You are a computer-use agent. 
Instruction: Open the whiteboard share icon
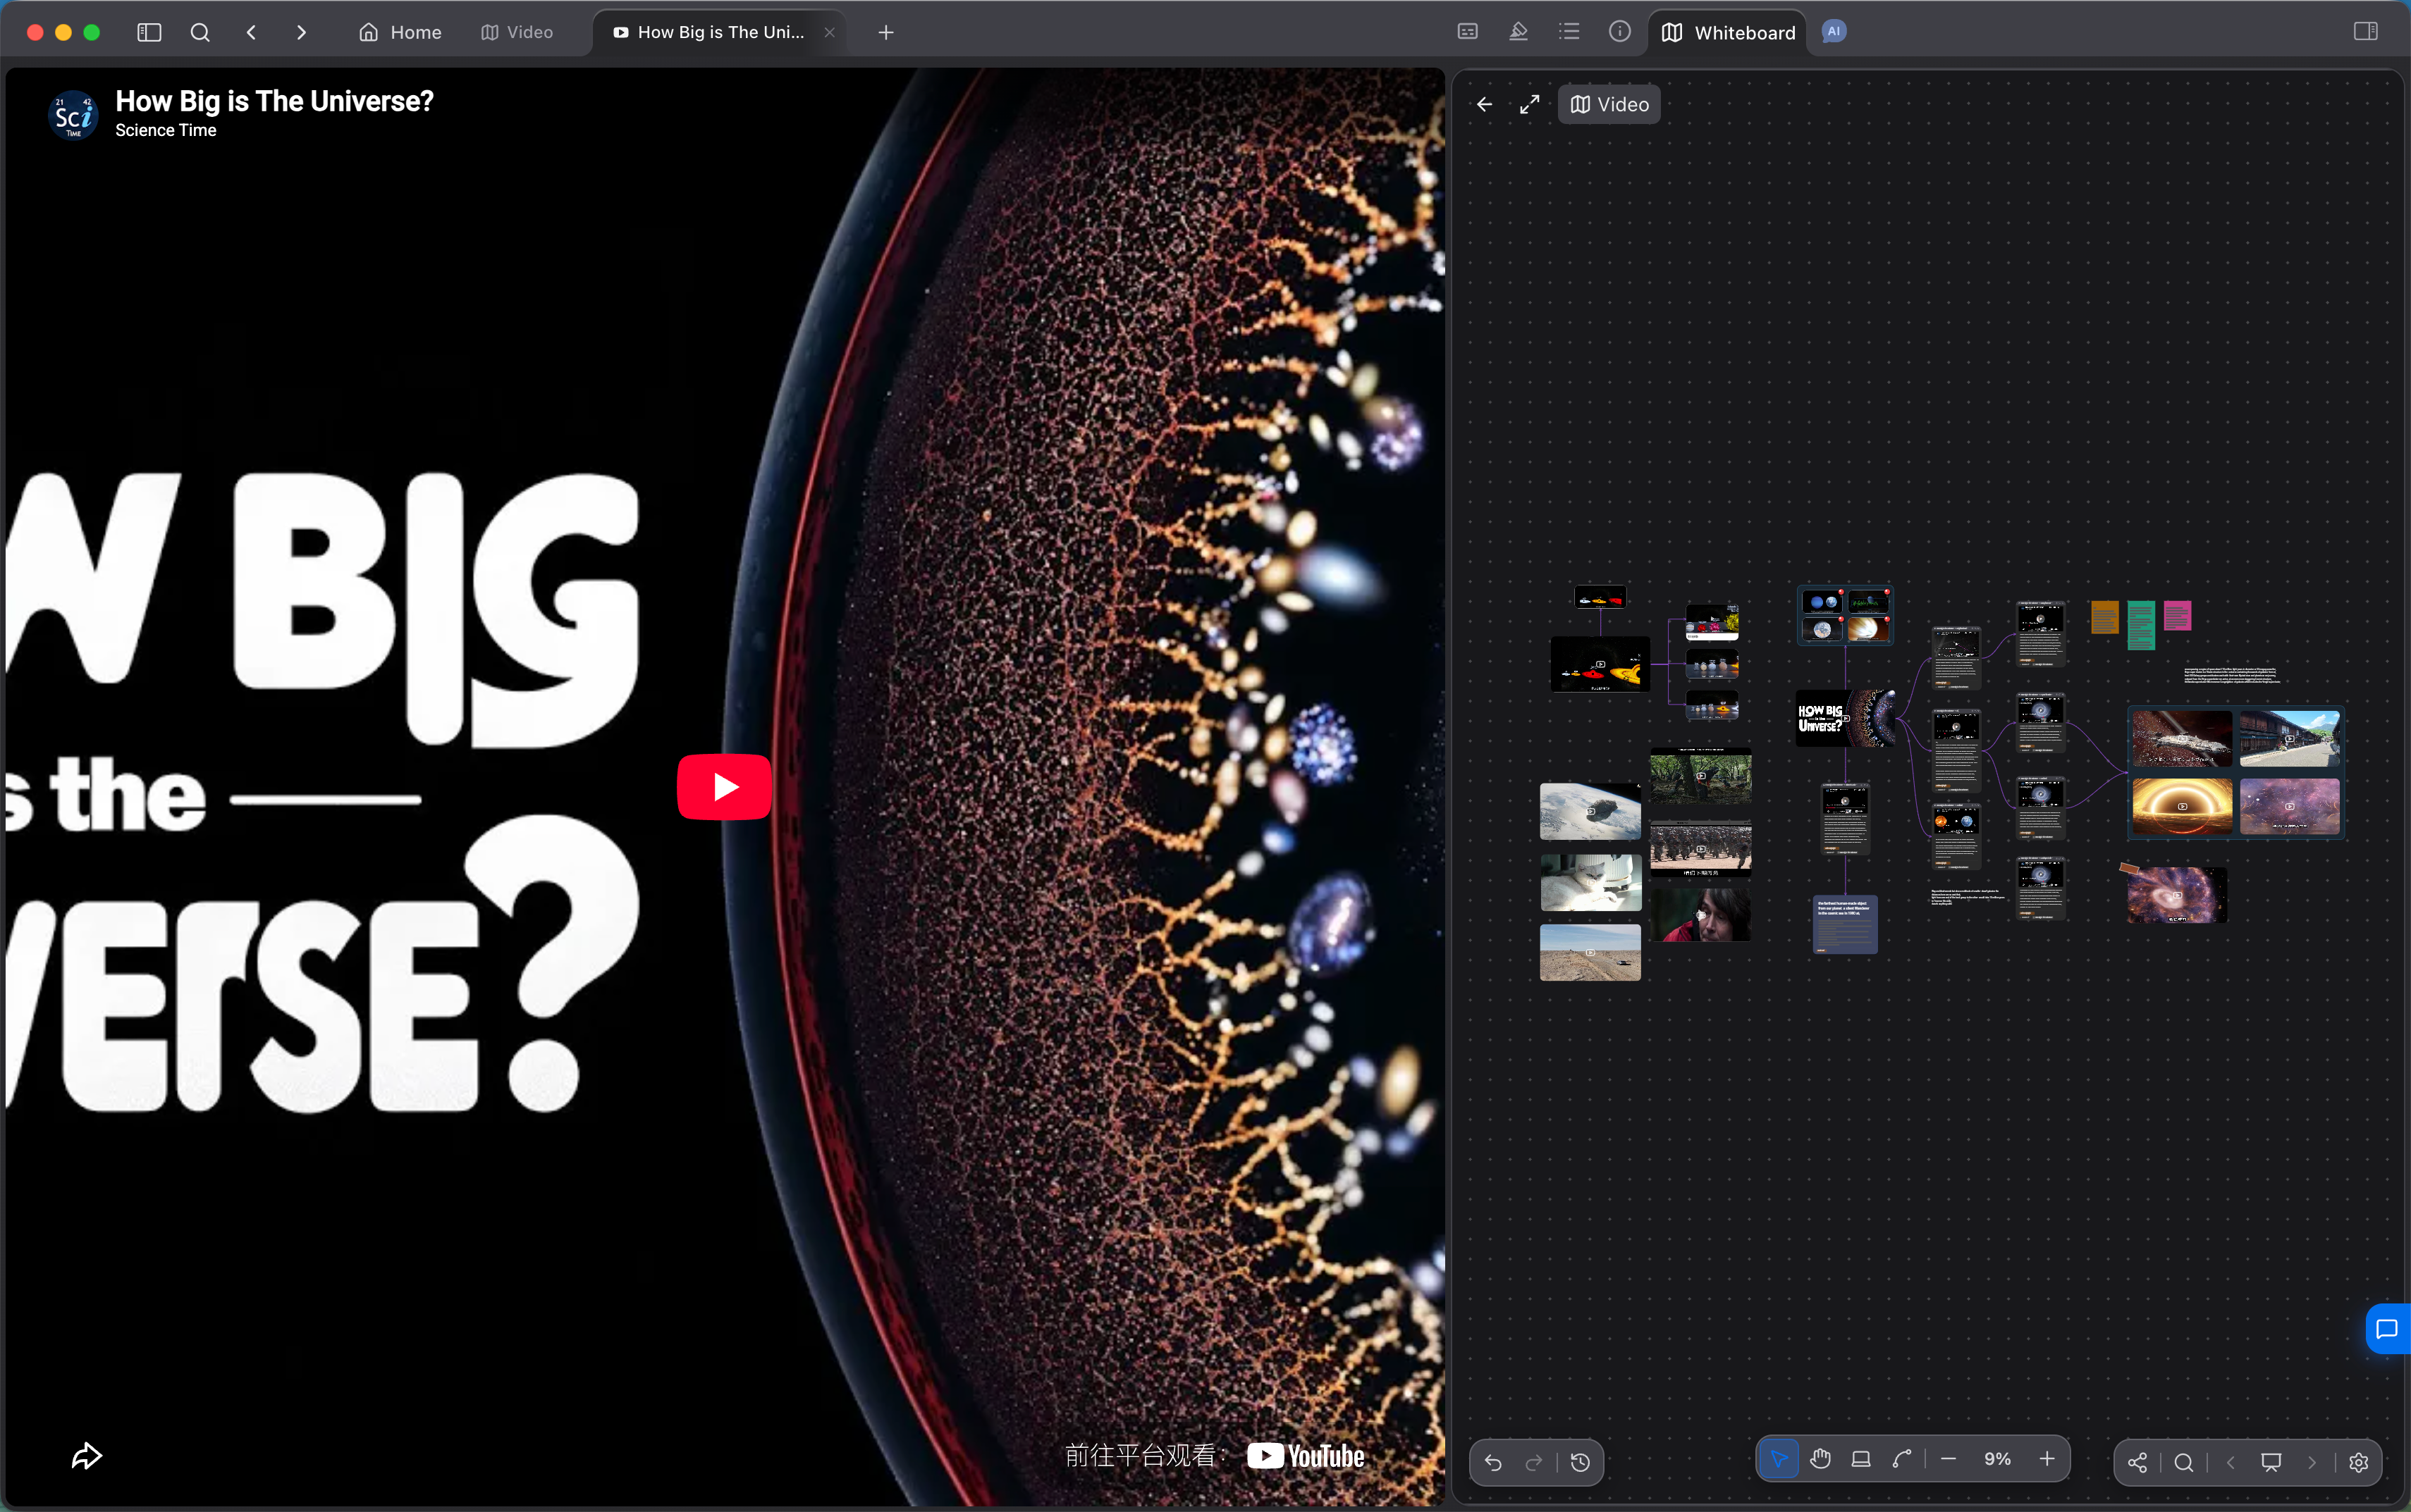2137,1462
